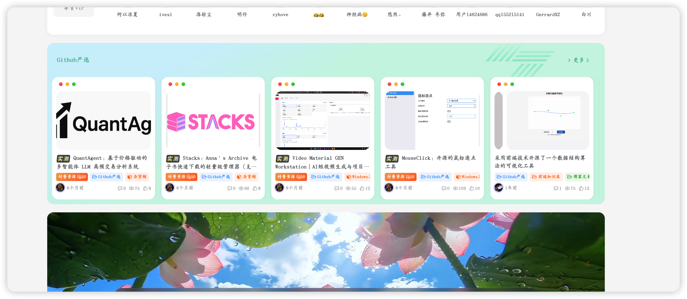687x299 pixels.
Task: Click views eye icon on Stacks card
Action: tap(241, 188)
